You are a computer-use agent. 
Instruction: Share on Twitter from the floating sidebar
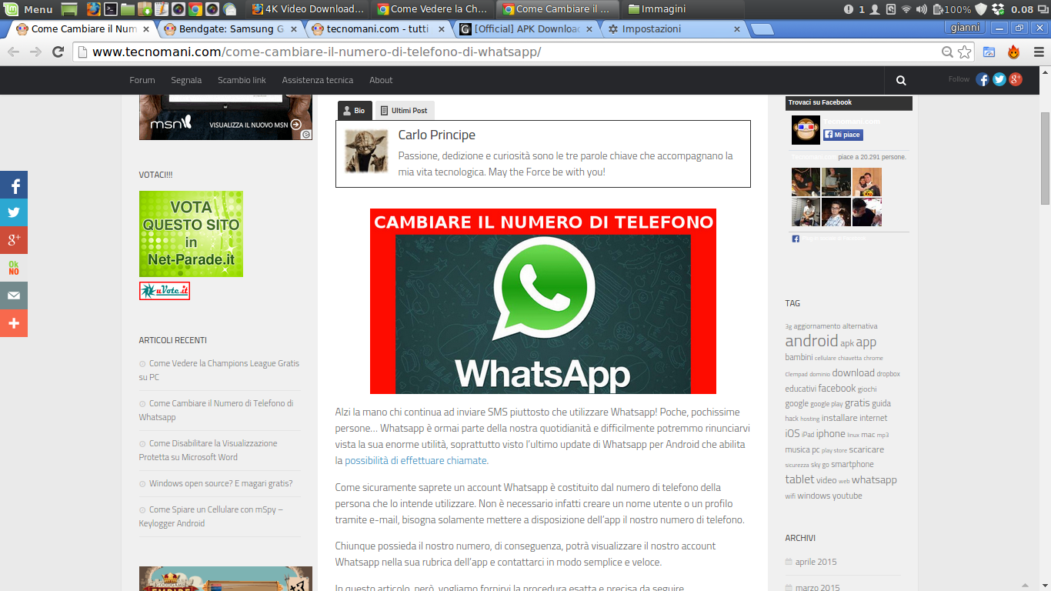14,212
